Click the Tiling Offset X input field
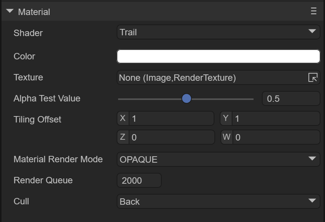Screen dimensions: 325x222 (x=171, y=119)
